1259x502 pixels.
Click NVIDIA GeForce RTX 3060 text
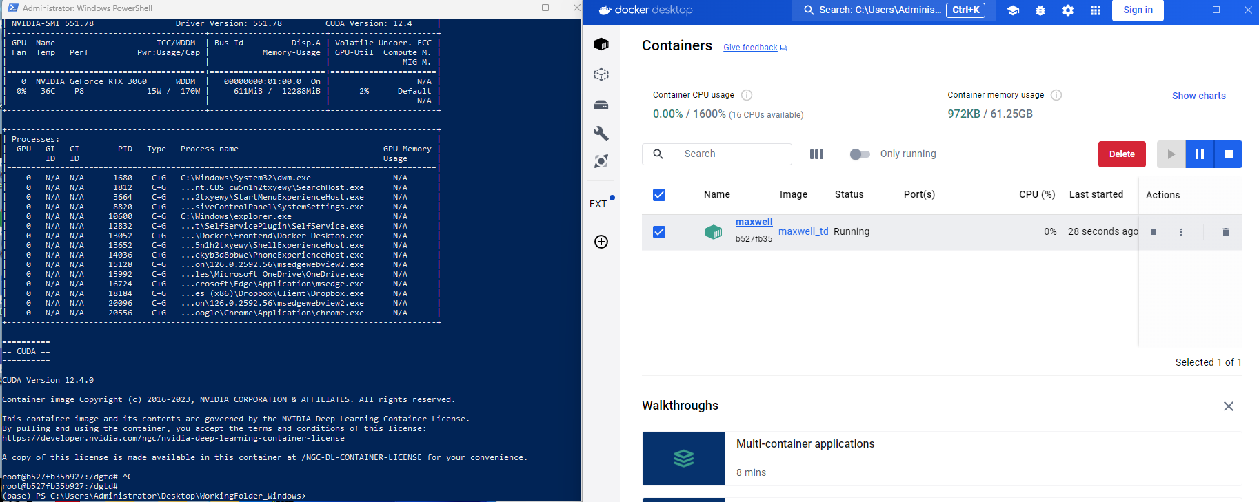point(91,81)
